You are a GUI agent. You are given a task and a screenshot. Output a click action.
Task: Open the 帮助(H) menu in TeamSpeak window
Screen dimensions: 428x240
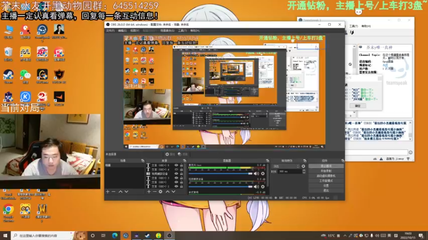coord(366,26)
